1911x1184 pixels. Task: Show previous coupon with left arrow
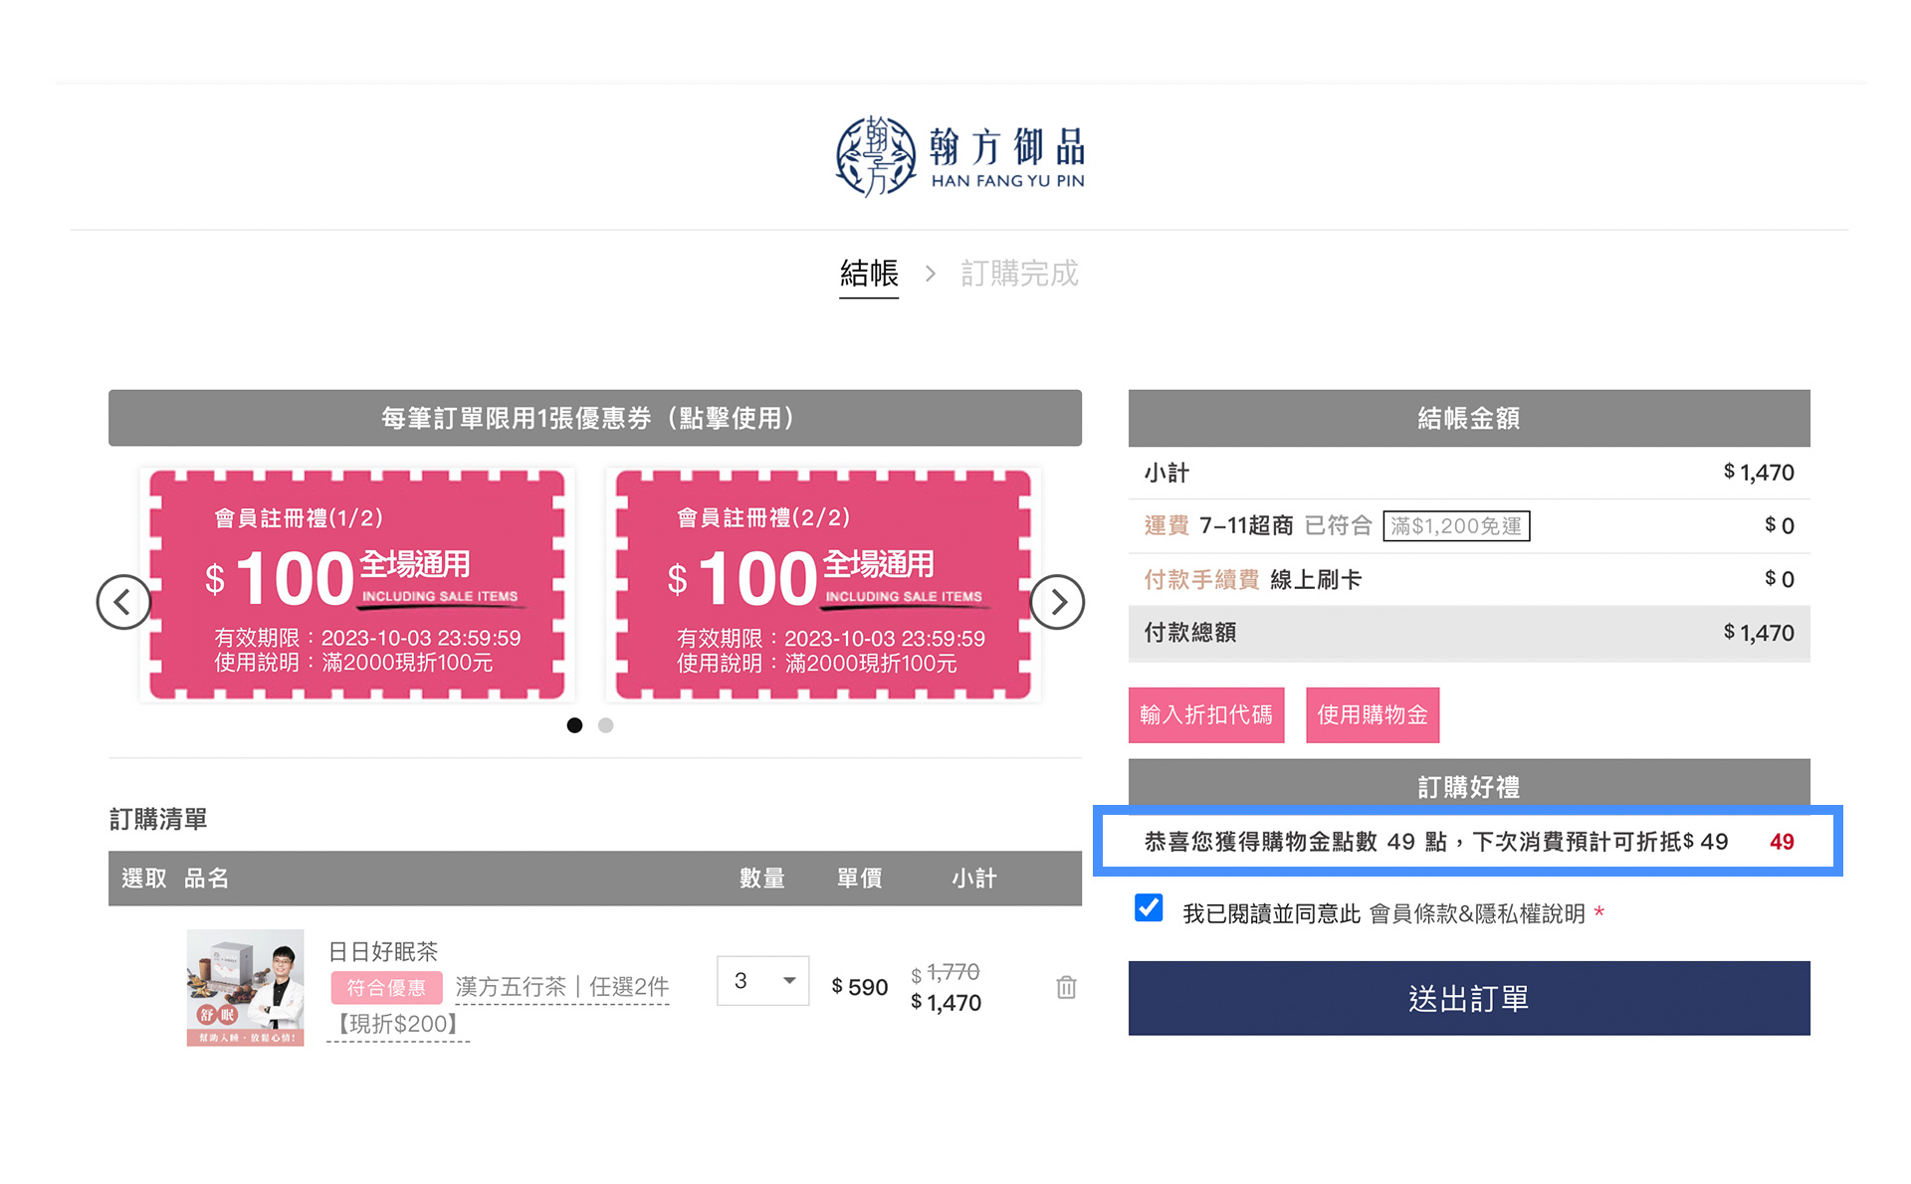pyautogui.click(x=123, y=602)
